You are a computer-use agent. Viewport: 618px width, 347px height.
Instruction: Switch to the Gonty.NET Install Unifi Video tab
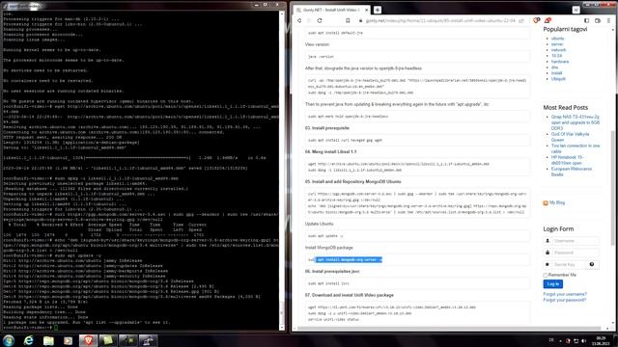331,10
